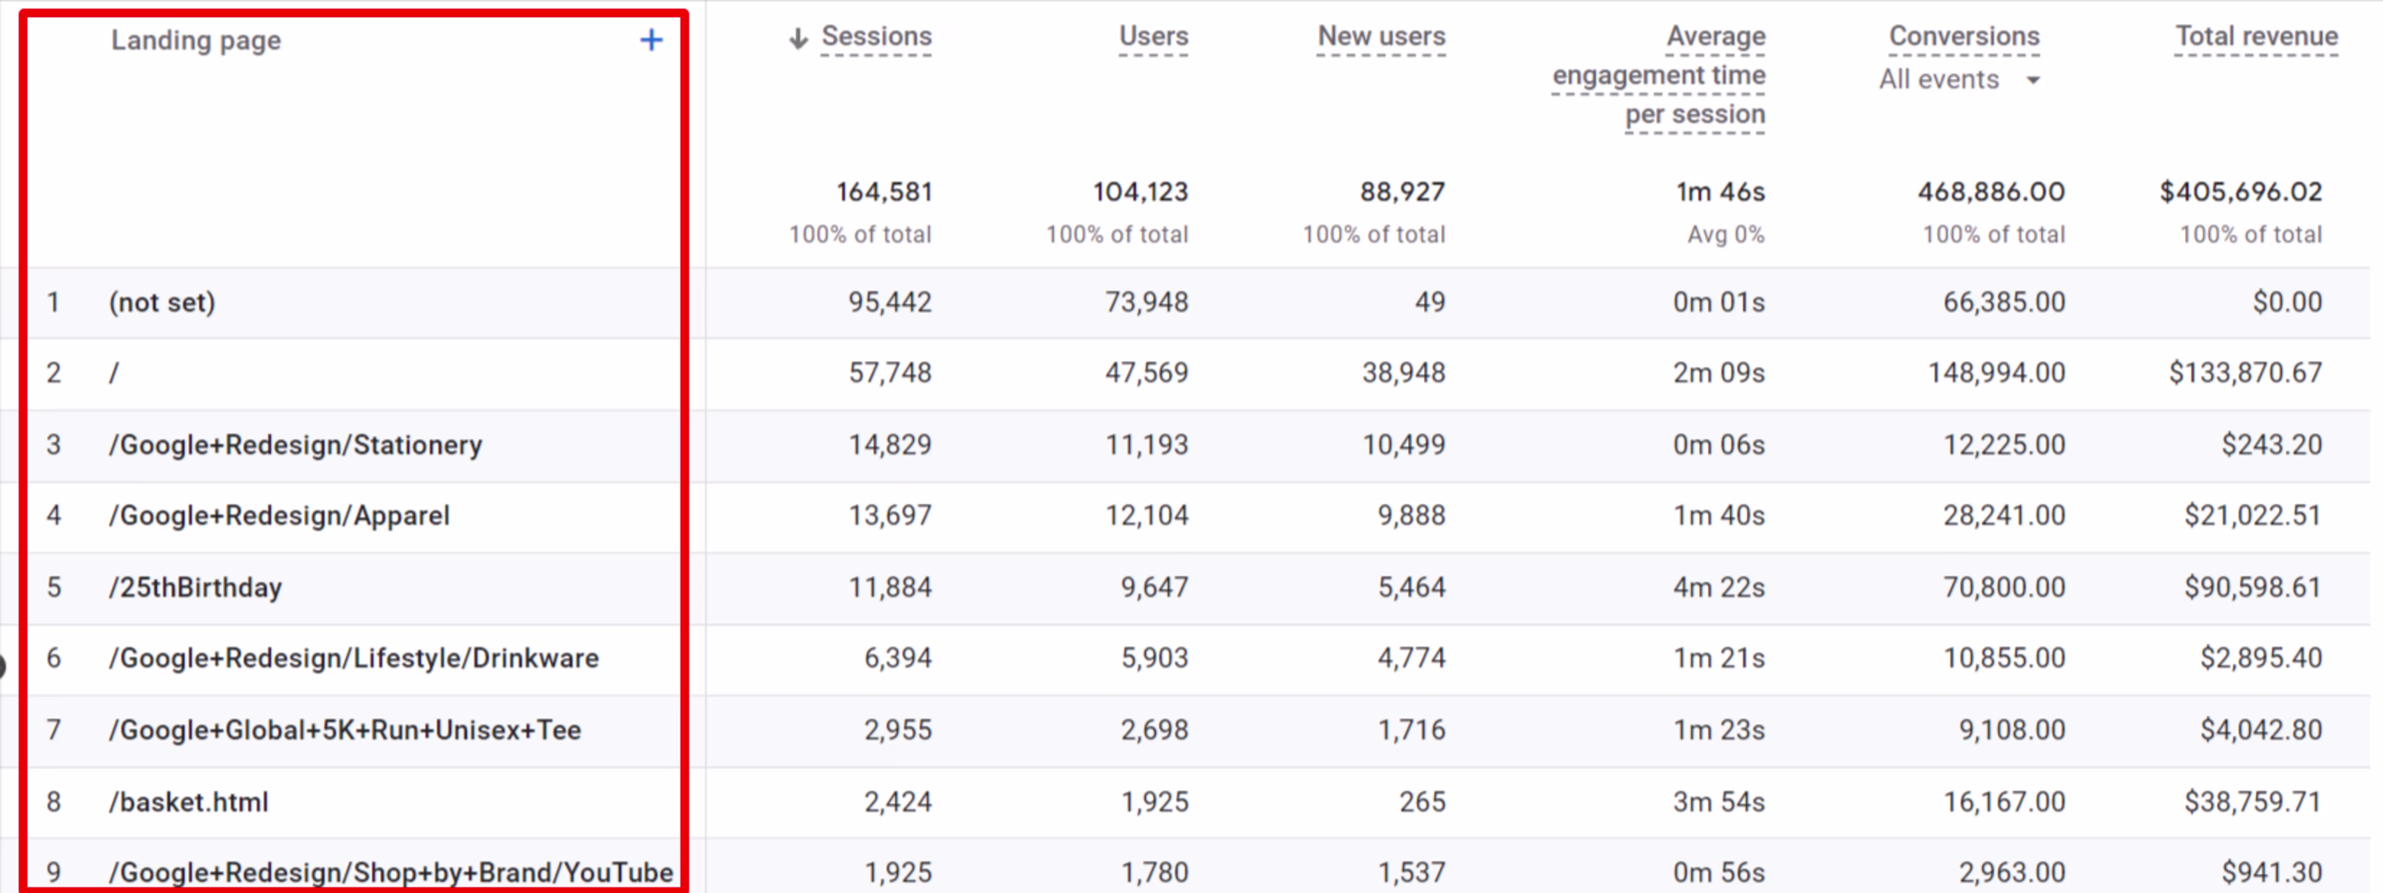Click the $133,870.67 revenue cell
Image resolution: width=2383 pixels, height=893 pixels.
tap(2244, 373)
